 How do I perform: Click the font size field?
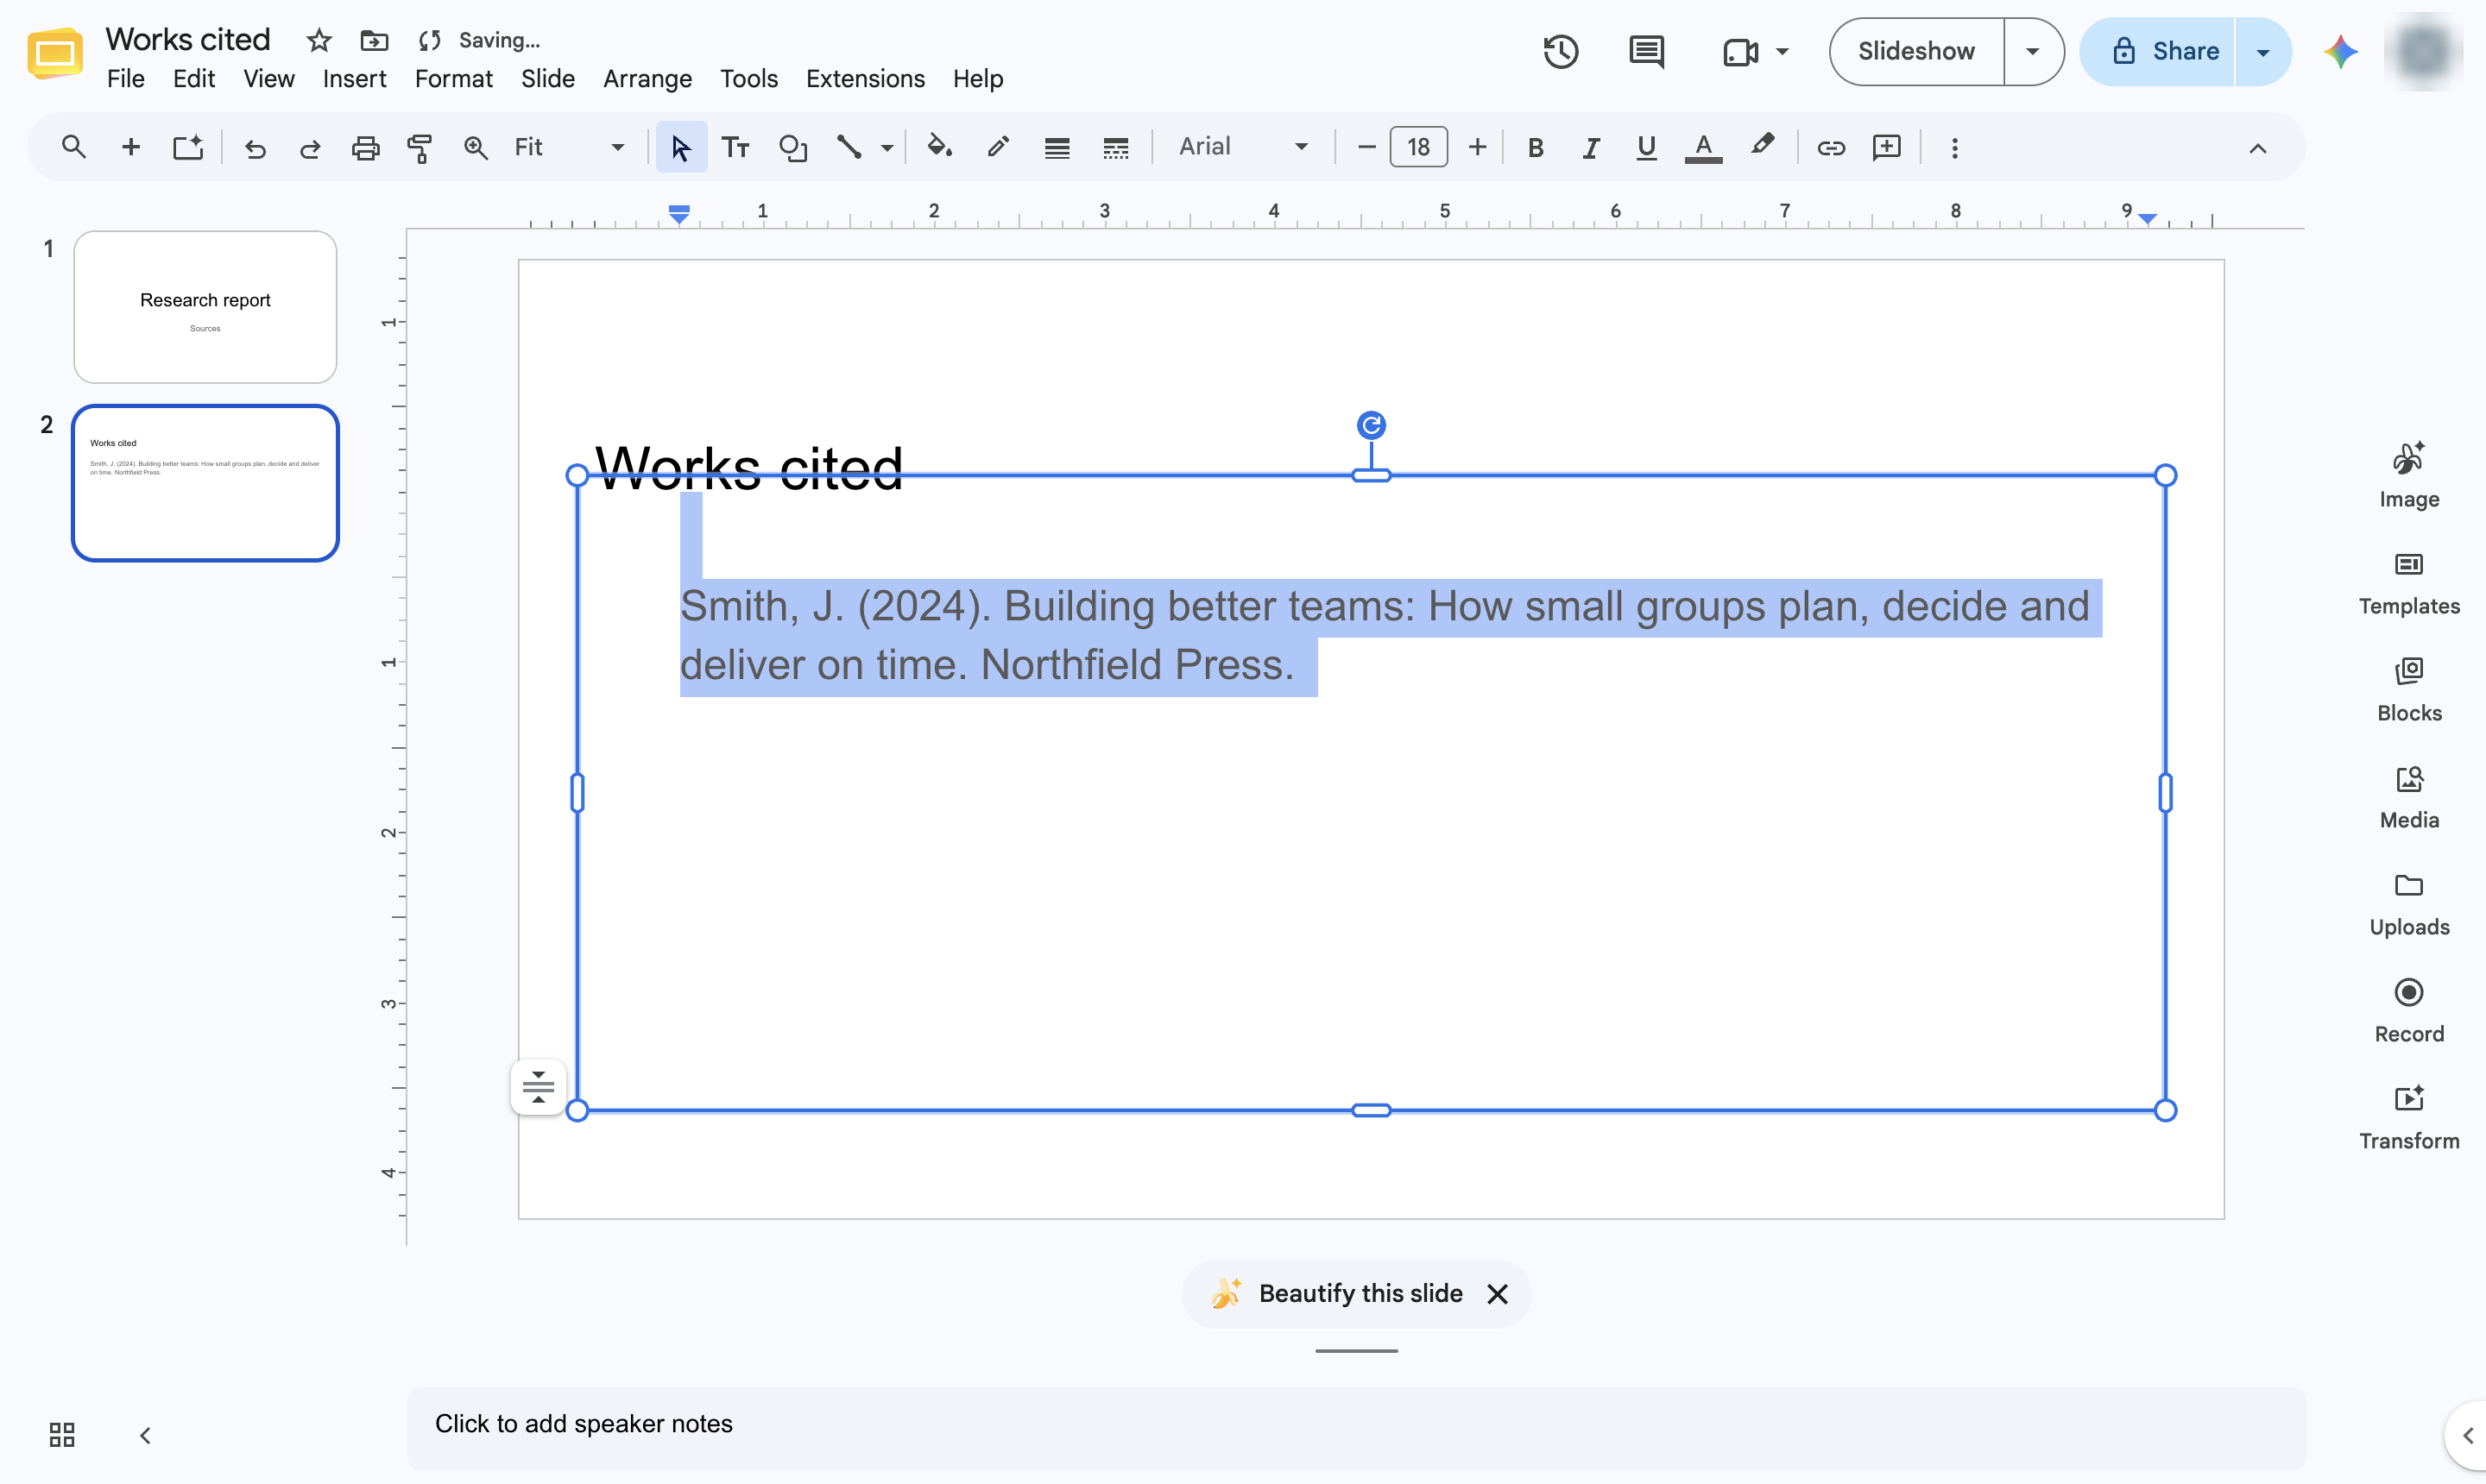(1417, 148)
